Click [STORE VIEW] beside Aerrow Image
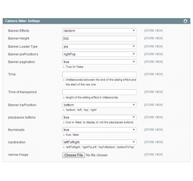Viewport: 193px width, 181px height. tap(153, 155)
